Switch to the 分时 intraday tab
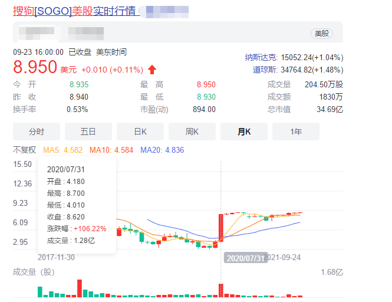392x302 pixels. coord(37,132)
